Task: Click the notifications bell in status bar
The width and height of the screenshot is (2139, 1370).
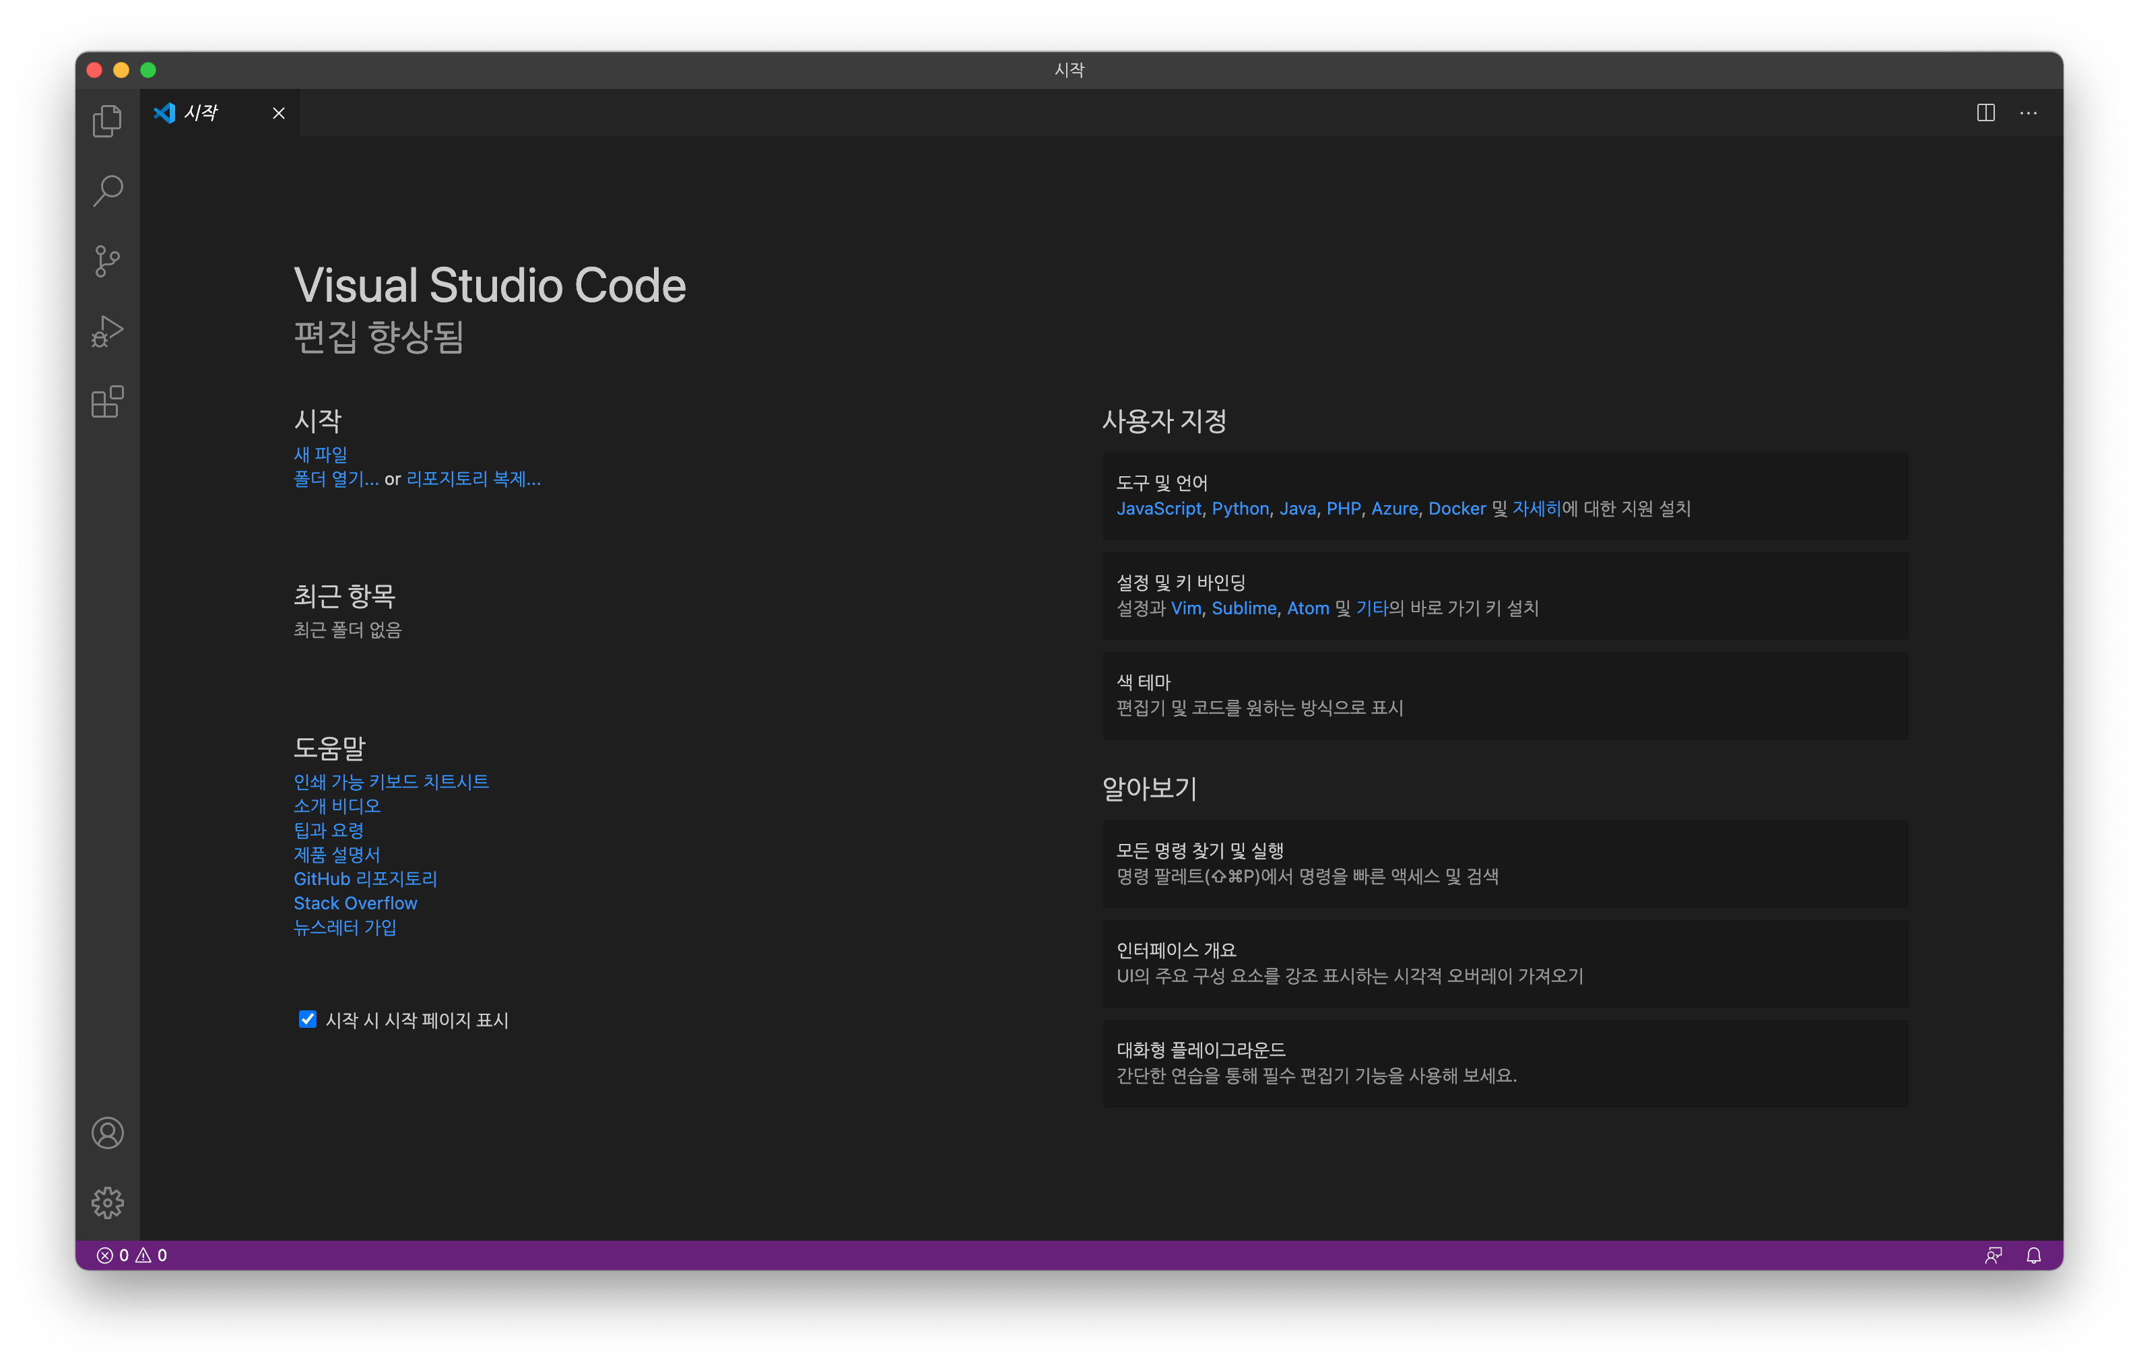Action: [x=2033, y=1254]
